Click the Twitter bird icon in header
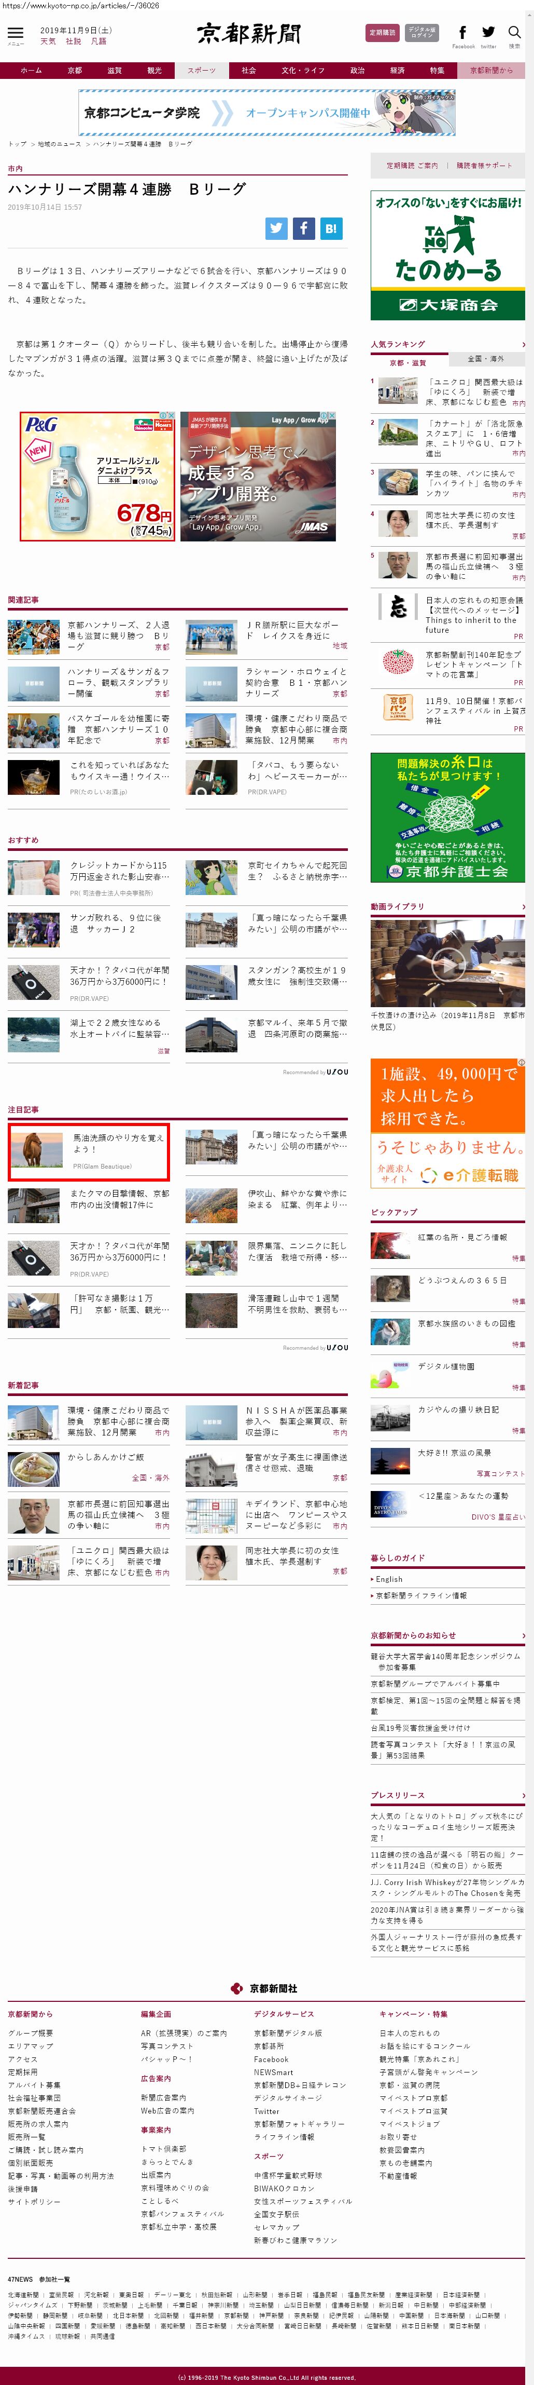Viewport: 534px width, 2385px height. click(x=488, y=32)
